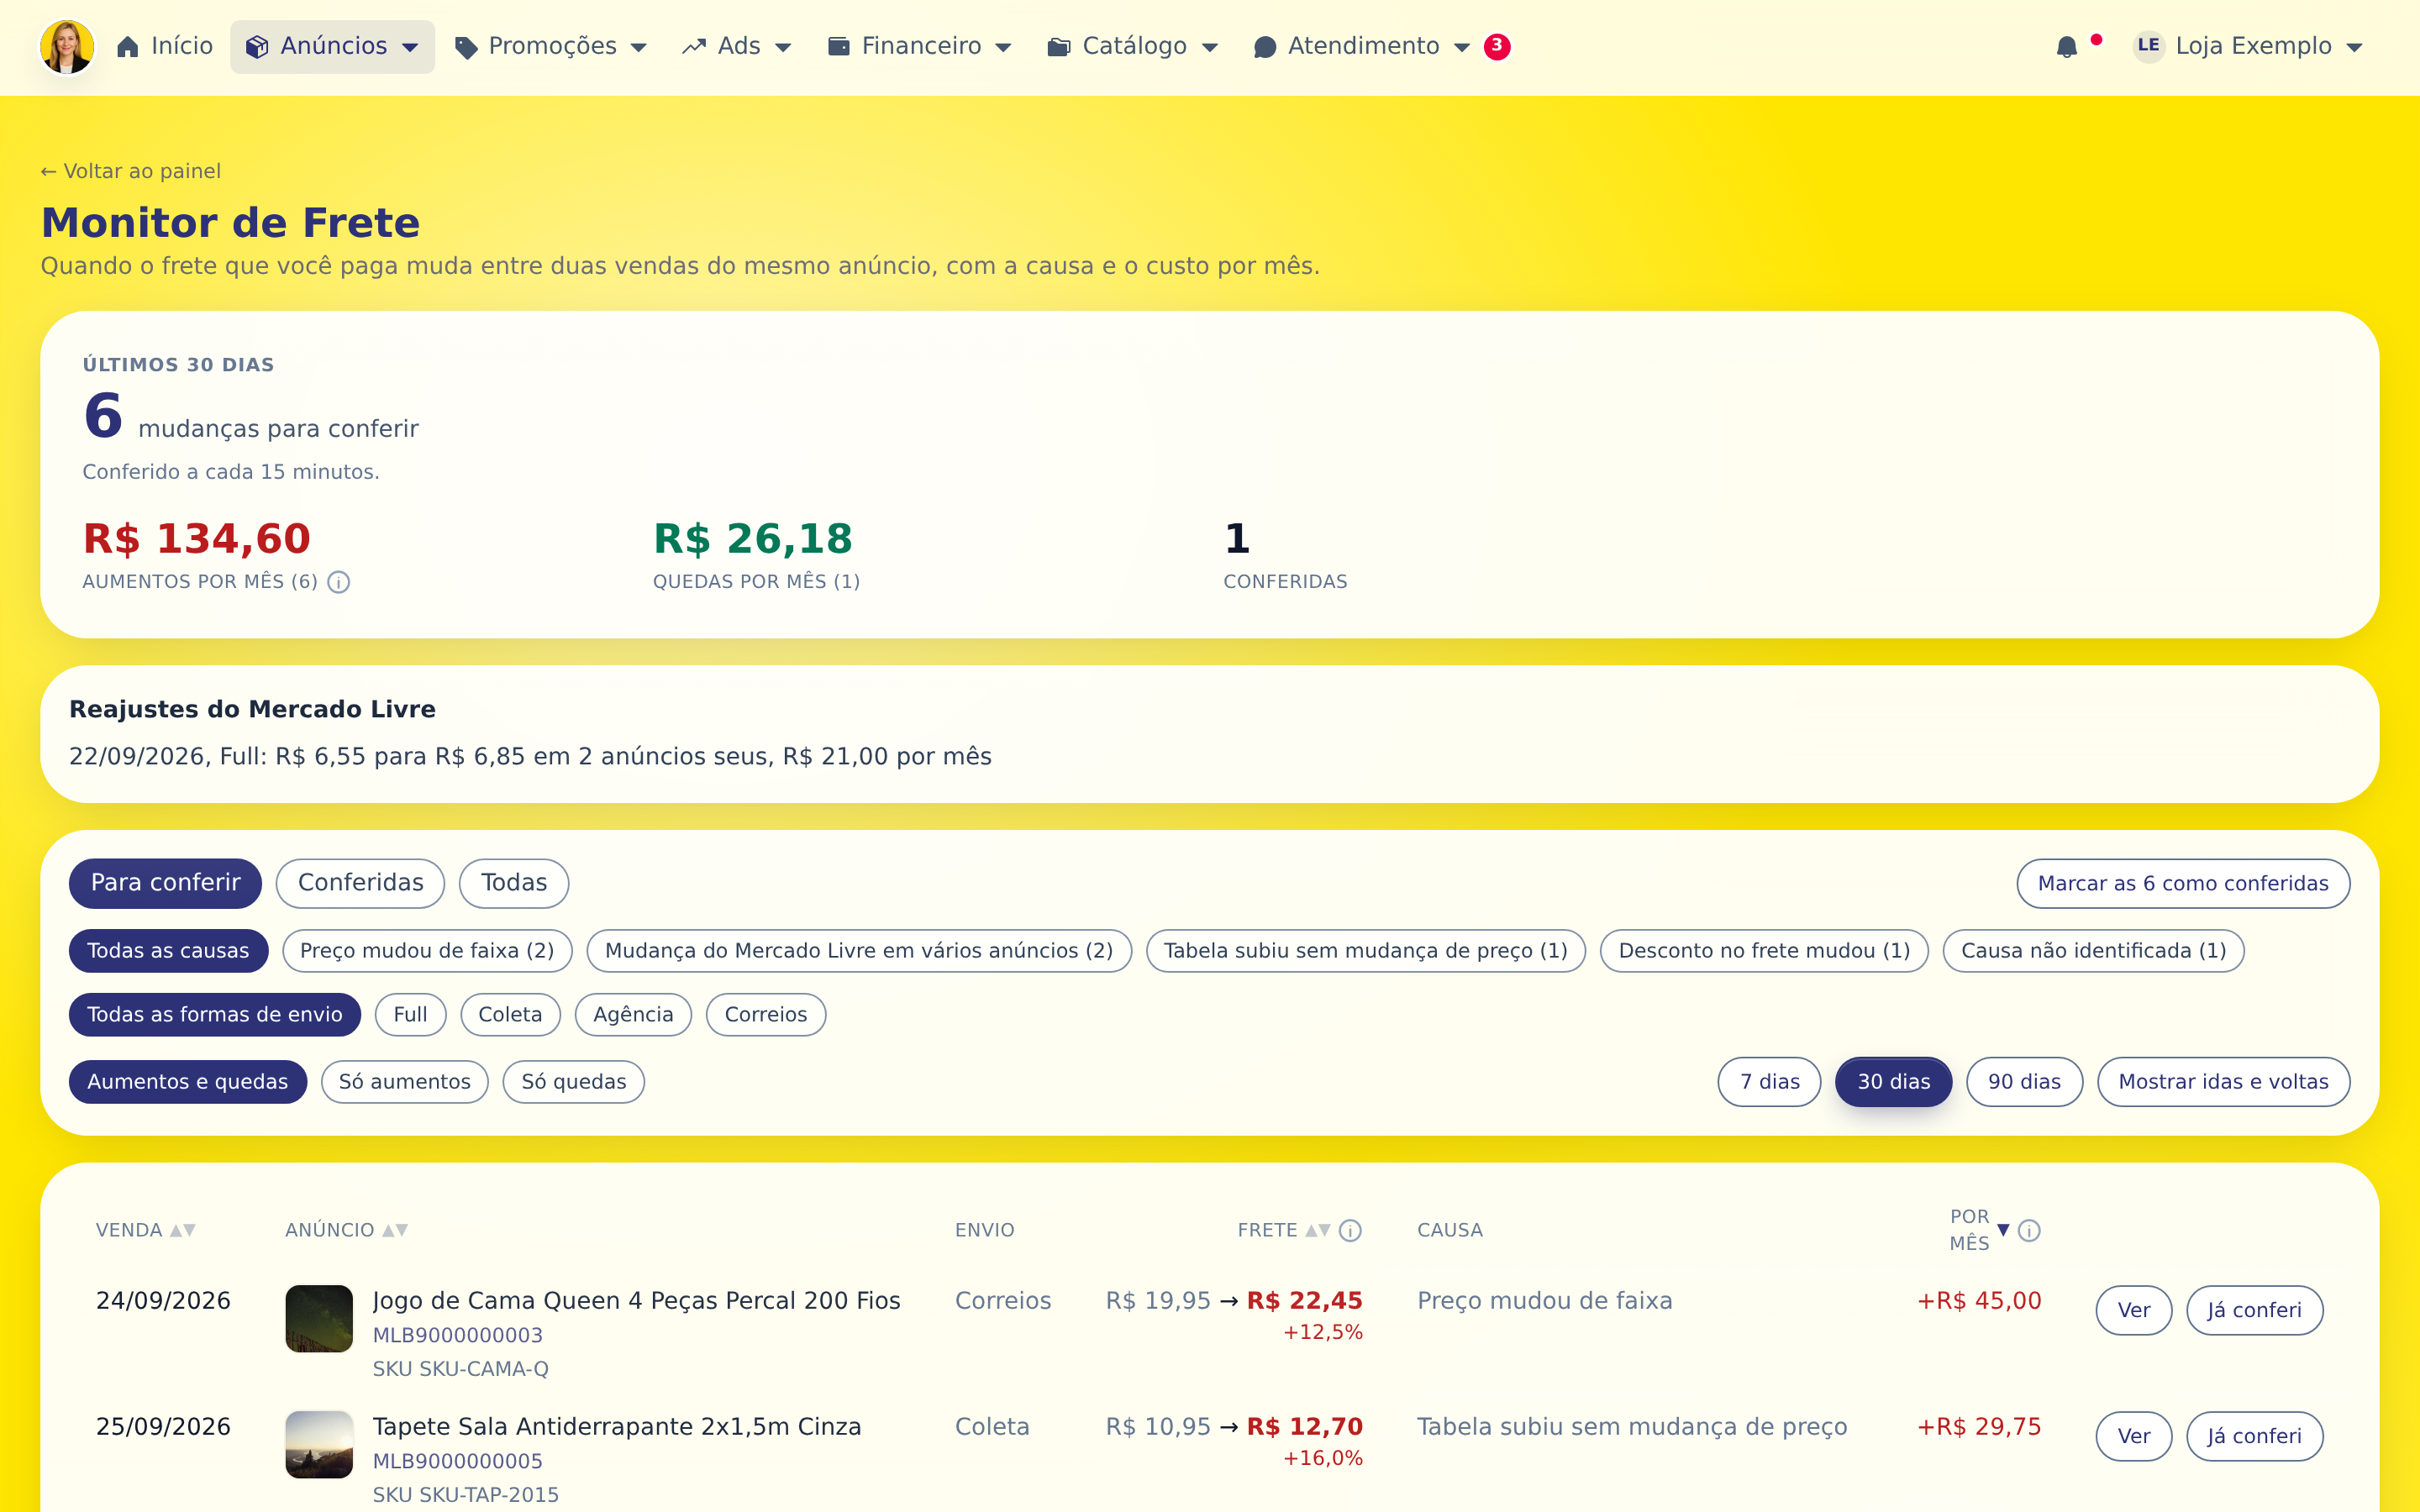The height and width of the screenshot is (1512, 2420).
Task: Select the Full shipping filter chip
Action: click(410, 1015)
